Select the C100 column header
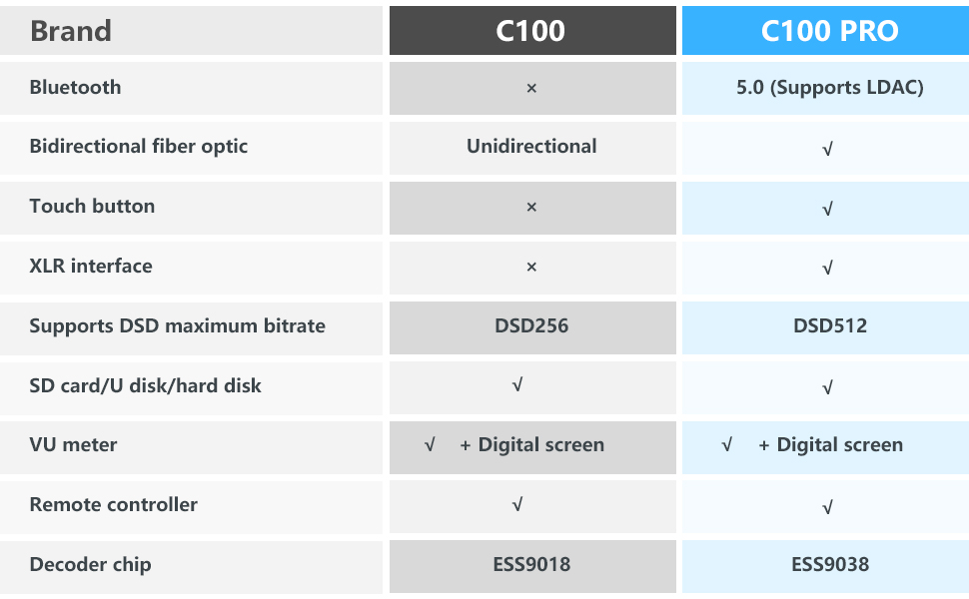The image size is (969, 599). [531, 31]
